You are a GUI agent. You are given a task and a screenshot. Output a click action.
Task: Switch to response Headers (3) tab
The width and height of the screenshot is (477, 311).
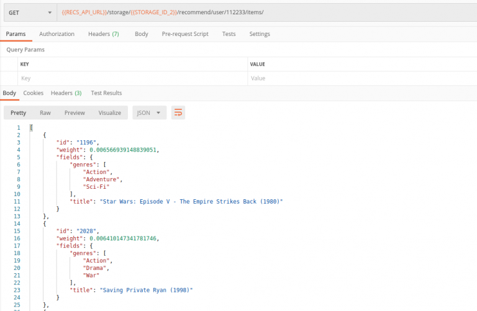click(x=66, y=93)
